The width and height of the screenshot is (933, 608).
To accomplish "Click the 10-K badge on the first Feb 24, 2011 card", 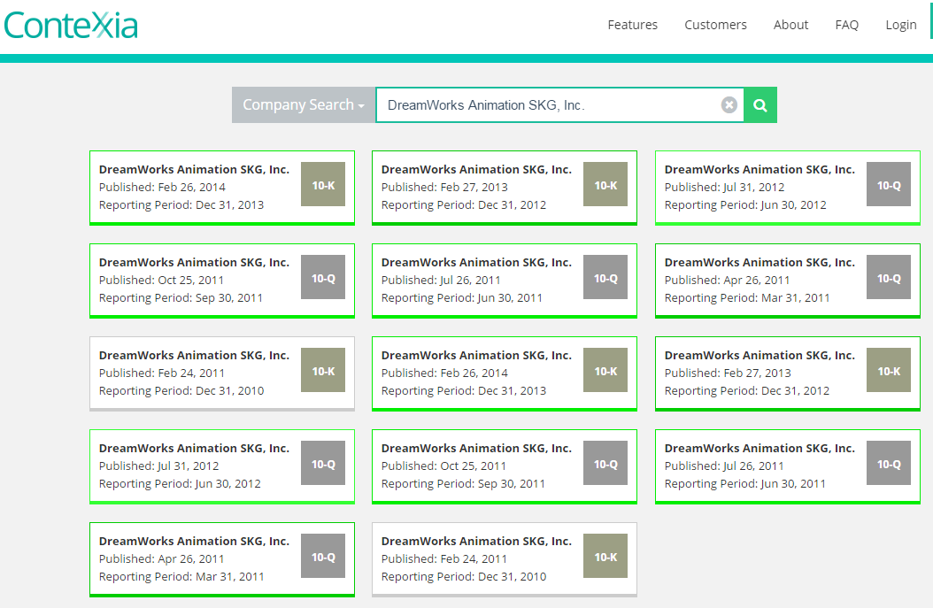I will tap(323, 370).
